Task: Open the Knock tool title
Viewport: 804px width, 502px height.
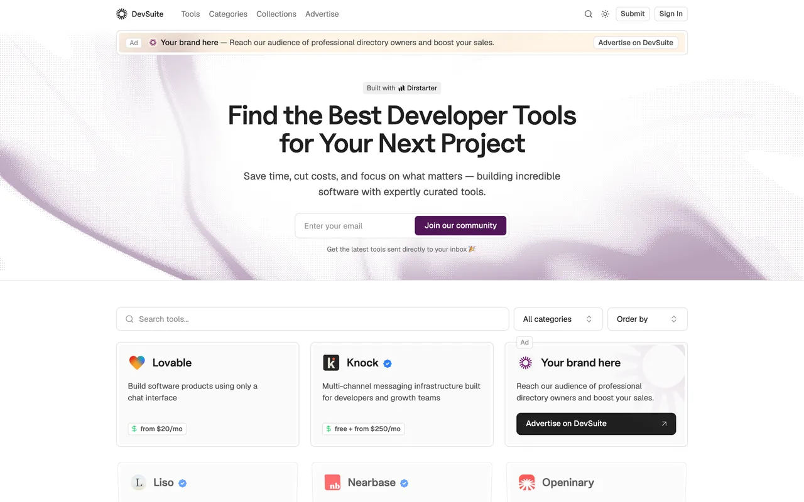Action: coord(362,363)
